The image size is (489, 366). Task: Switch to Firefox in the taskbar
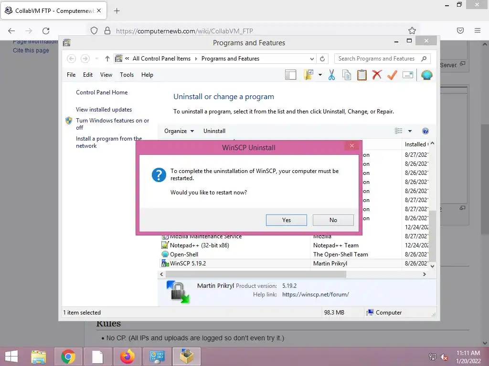pos(128,356)
